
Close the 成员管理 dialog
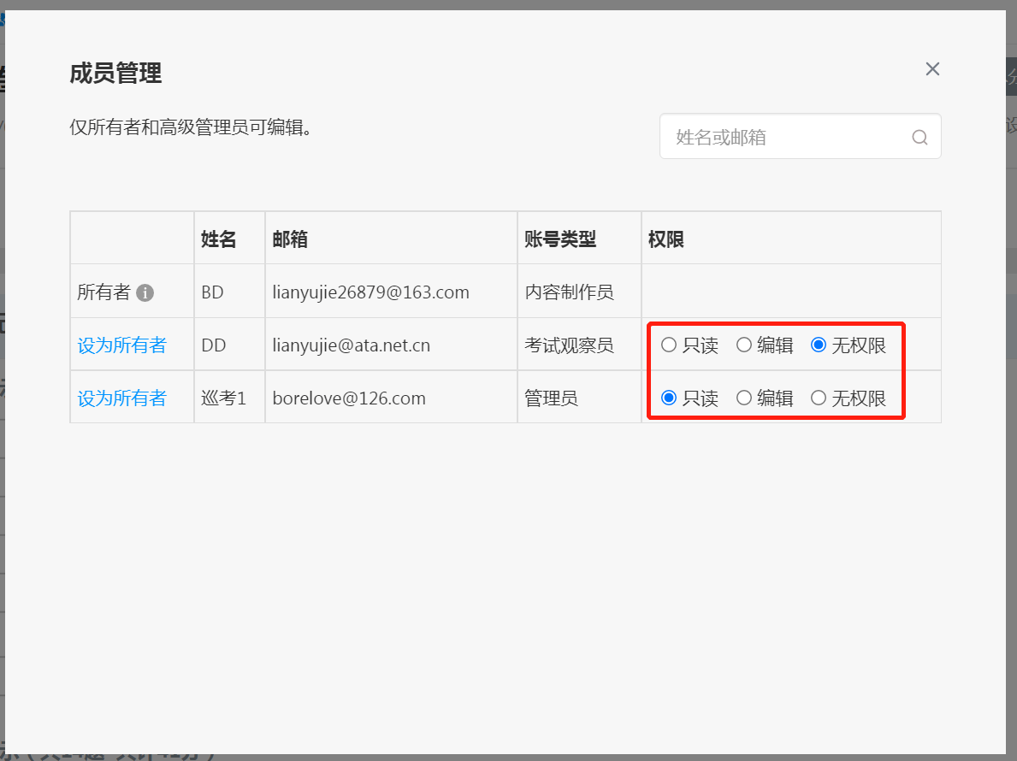click(x=932, y=68)
